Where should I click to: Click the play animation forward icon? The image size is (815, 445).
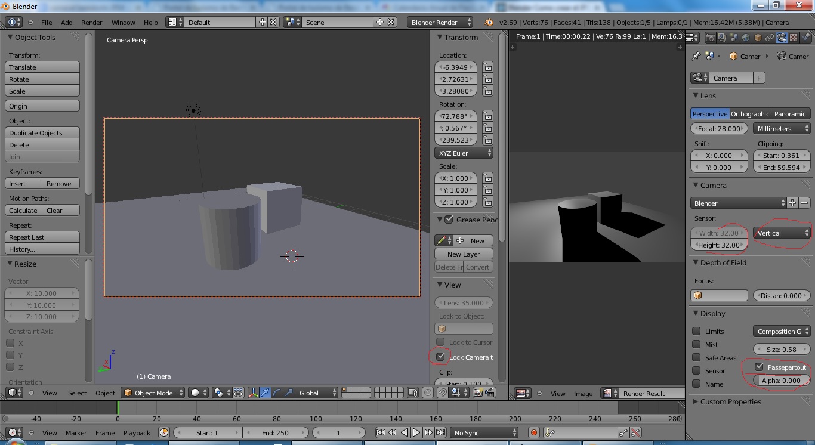click(x=416, y=432)
